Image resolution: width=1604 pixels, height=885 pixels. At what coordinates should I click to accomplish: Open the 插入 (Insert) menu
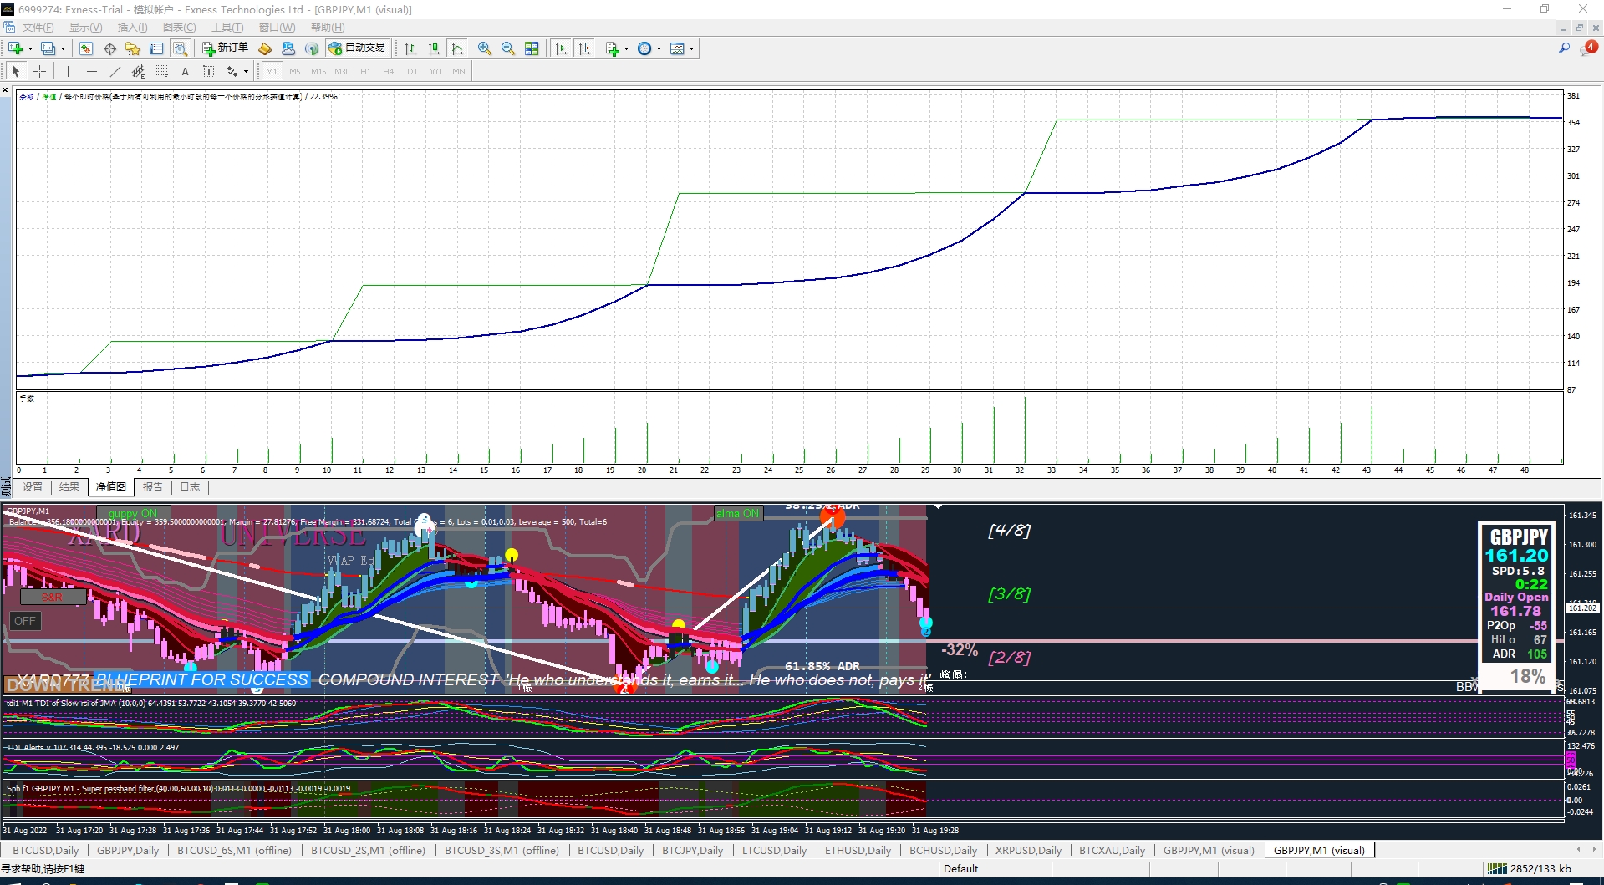pyautogui.click(x=132, y=28)
